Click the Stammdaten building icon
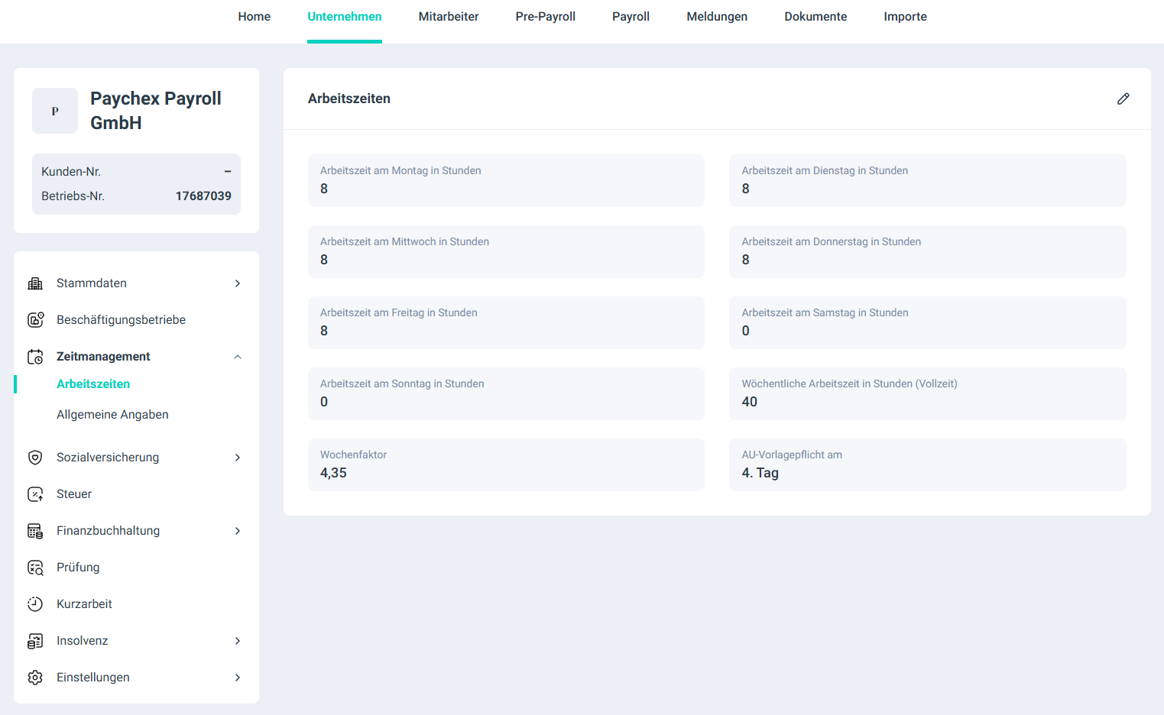Image resolution: width=1164 pixels, height=715 pixels. coord(35,283)
